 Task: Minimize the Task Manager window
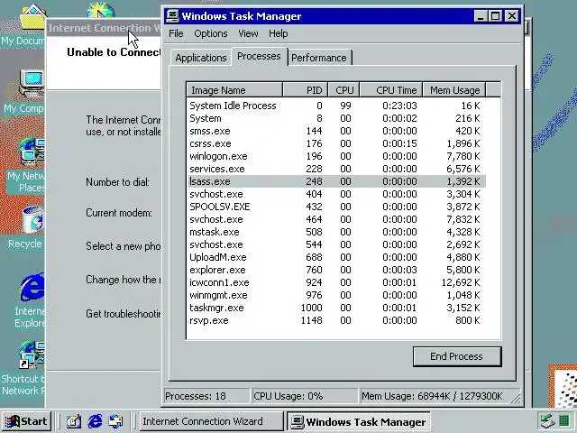tap(481, 16)
